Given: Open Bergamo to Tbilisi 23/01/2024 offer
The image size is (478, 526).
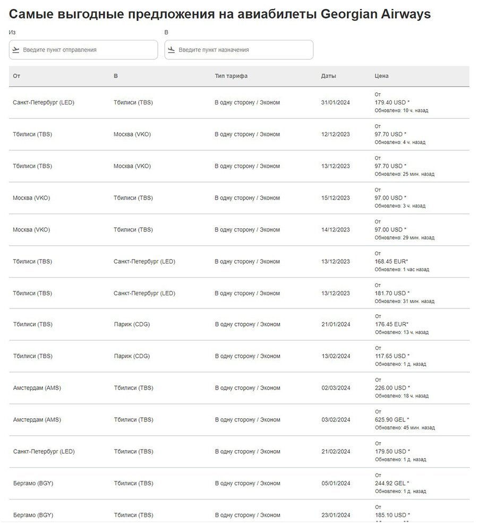Looking at the screenshot, I should [x=239, y=513].
